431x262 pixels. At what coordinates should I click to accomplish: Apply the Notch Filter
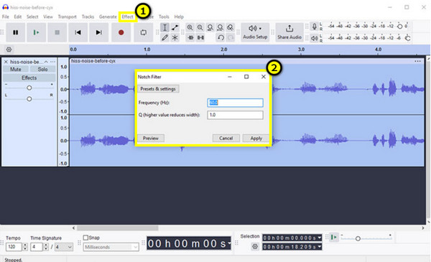(x=256, y=138)
